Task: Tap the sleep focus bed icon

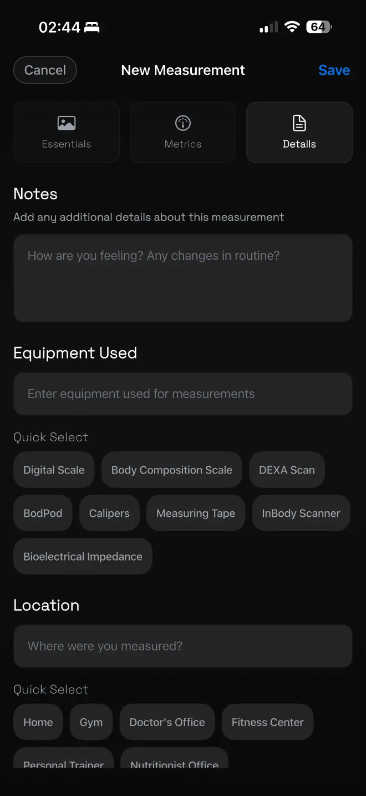Action: click(92, 27)
